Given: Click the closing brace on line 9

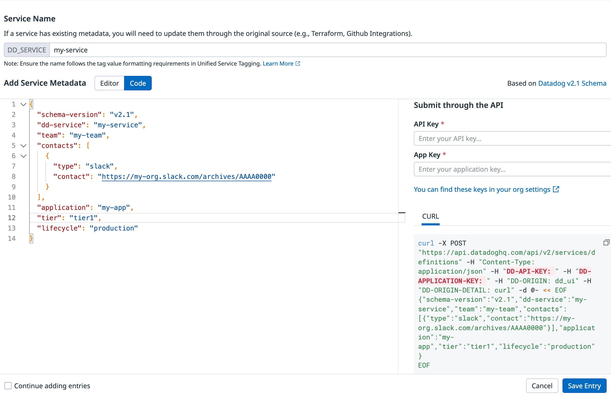Looking at the screenshot, I should coord(47,187).
